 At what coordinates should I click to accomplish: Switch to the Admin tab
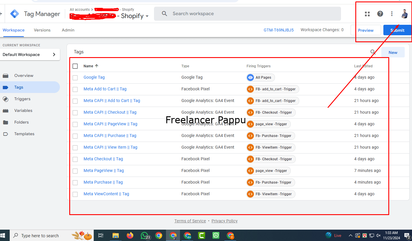click(68, 30)
